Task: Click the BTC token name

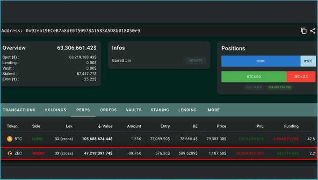Action: click(18, 139)
